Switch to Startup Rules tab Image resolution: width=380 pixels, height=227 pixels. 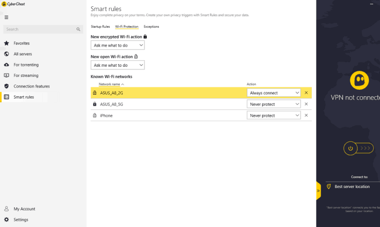click(x=100, y=27)
